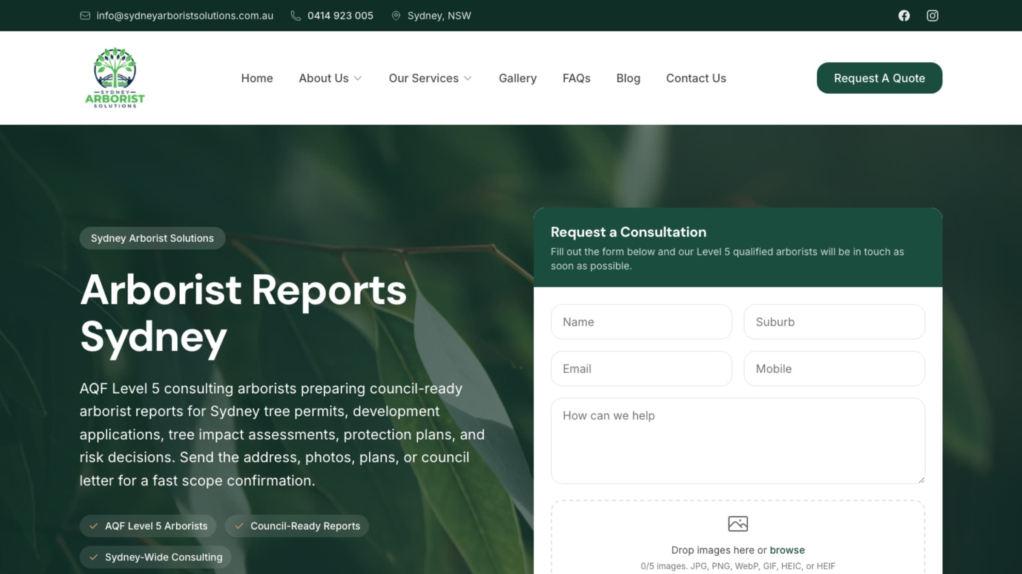Viewport: 1022px width, 574px height.
Task: Call 0414 923 005 link
Action: pyautogui.click(x=340, y=16)
